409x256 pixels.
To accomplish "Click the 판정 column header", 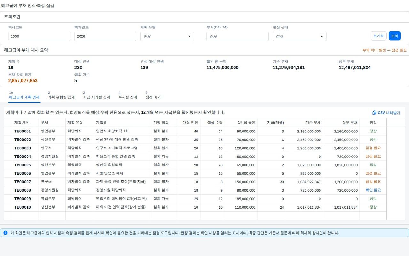I will (x=373, y=123).
